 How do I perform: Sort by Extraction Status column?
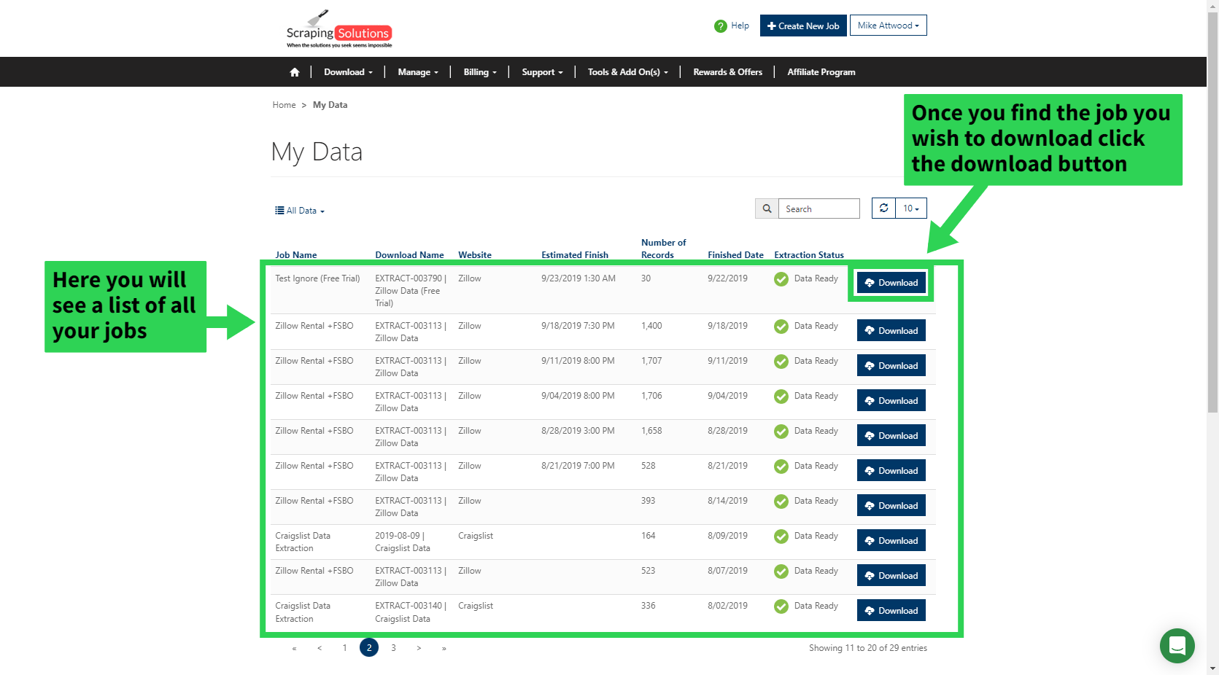pyautogui.click(x=809, y=255)
